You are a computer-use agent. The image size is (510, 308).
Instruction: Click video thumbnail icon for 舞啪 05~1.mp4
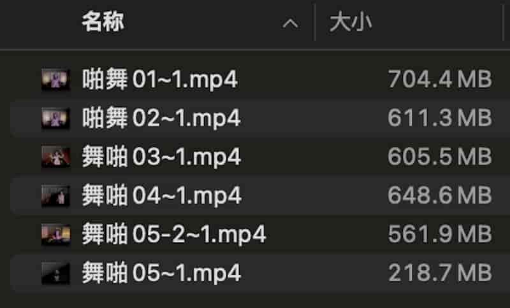(55, 274)
